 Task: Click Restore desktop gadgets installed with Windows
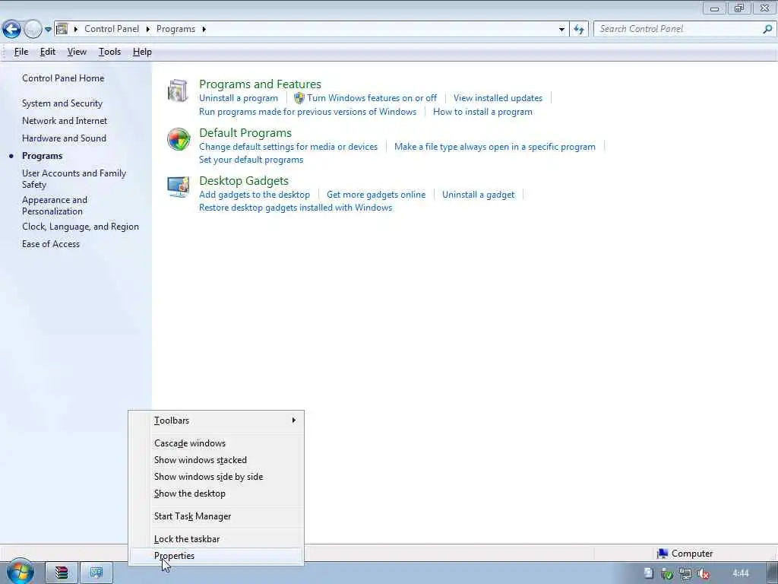pos(296,208)
